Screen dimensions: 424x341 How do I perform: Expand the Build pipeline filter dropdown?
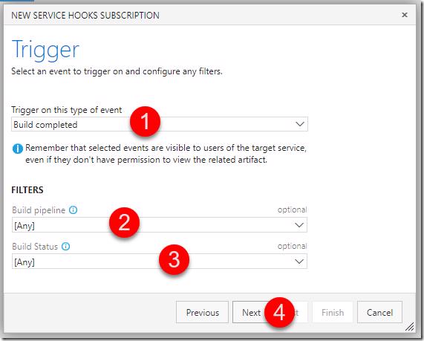(160, 224)
